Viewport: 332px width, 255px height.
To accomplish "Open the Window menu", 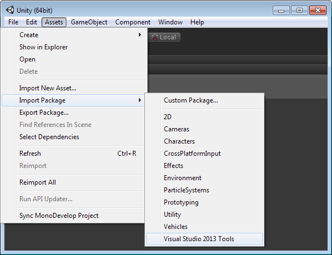I will pos(170,22).
